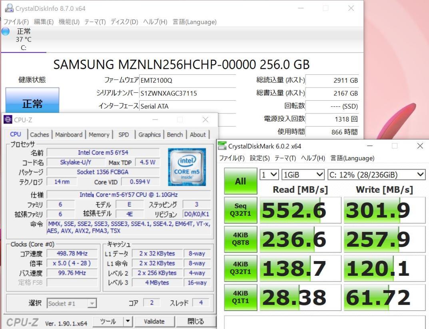Click the serial number S1ZWNXAGC37115
This screenshot has height=329, width=429.
click(188, 93)
